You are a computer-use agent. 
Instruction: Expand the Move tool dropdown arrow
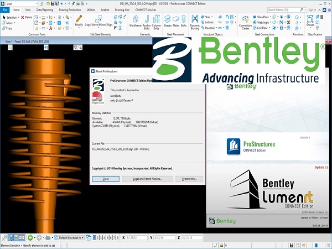coord(14,23)
